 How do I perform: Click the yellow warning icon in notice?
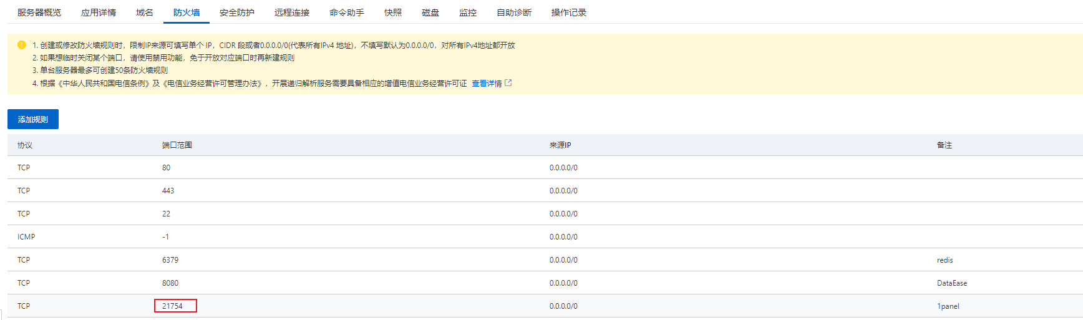point(22,45)
